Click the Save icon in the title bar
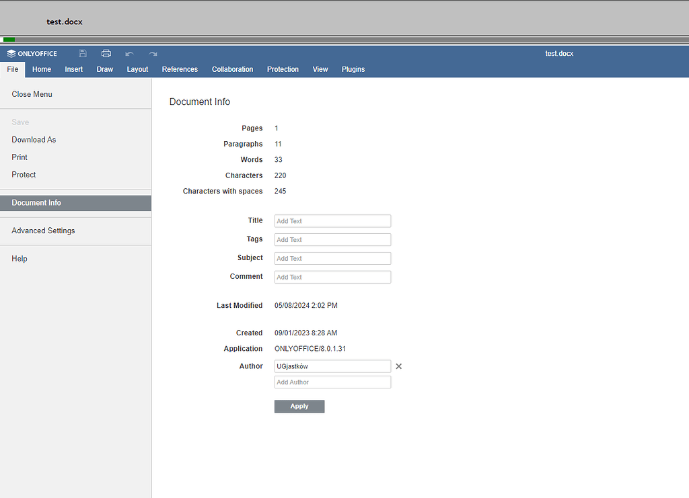This screenshot has width=689, height=498. pos(83,54)
